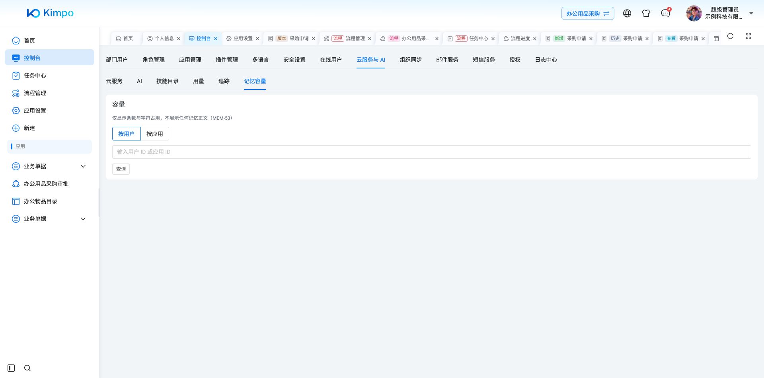Click the 查询 button
764x378 pixels.
coord(121,169)
